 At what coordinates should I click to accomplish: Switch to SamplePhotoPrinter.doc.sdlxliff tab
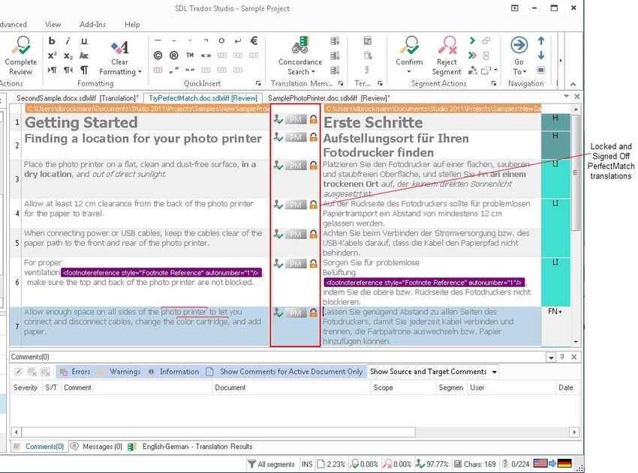(329, 98)
